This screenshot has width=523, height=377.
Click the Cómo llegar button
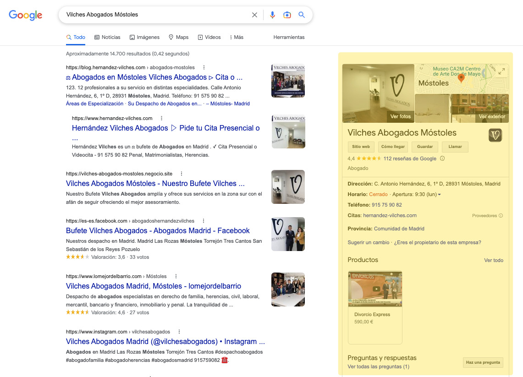(393, 147)
